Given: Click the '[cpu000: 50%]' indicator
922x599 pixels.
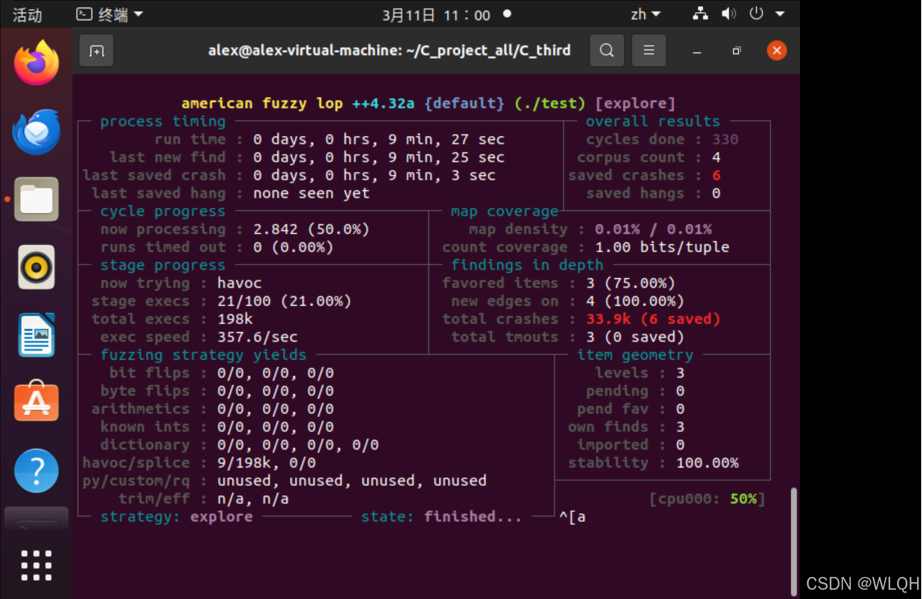Looking at the screenshot, I should tap(707, 499).
